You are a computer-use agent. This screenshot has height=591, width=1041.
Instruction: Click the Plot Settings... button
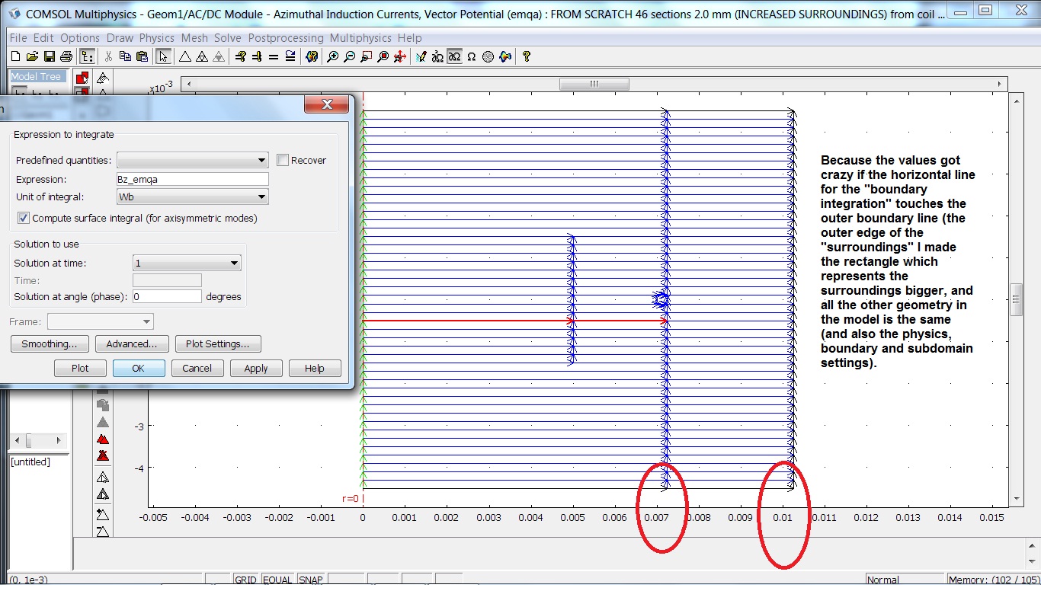click(x=217, y=344)
